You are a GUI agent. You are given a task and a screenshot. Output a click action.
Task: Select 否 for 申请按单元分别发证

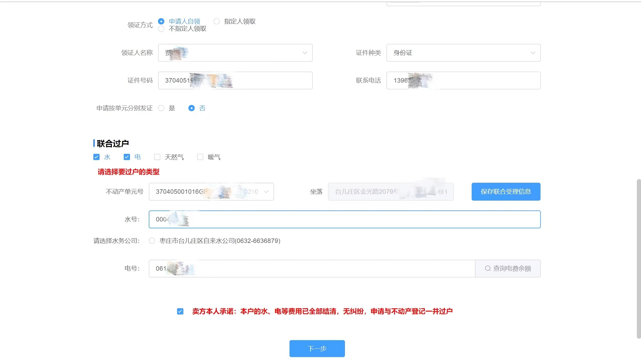click(192, 108)
